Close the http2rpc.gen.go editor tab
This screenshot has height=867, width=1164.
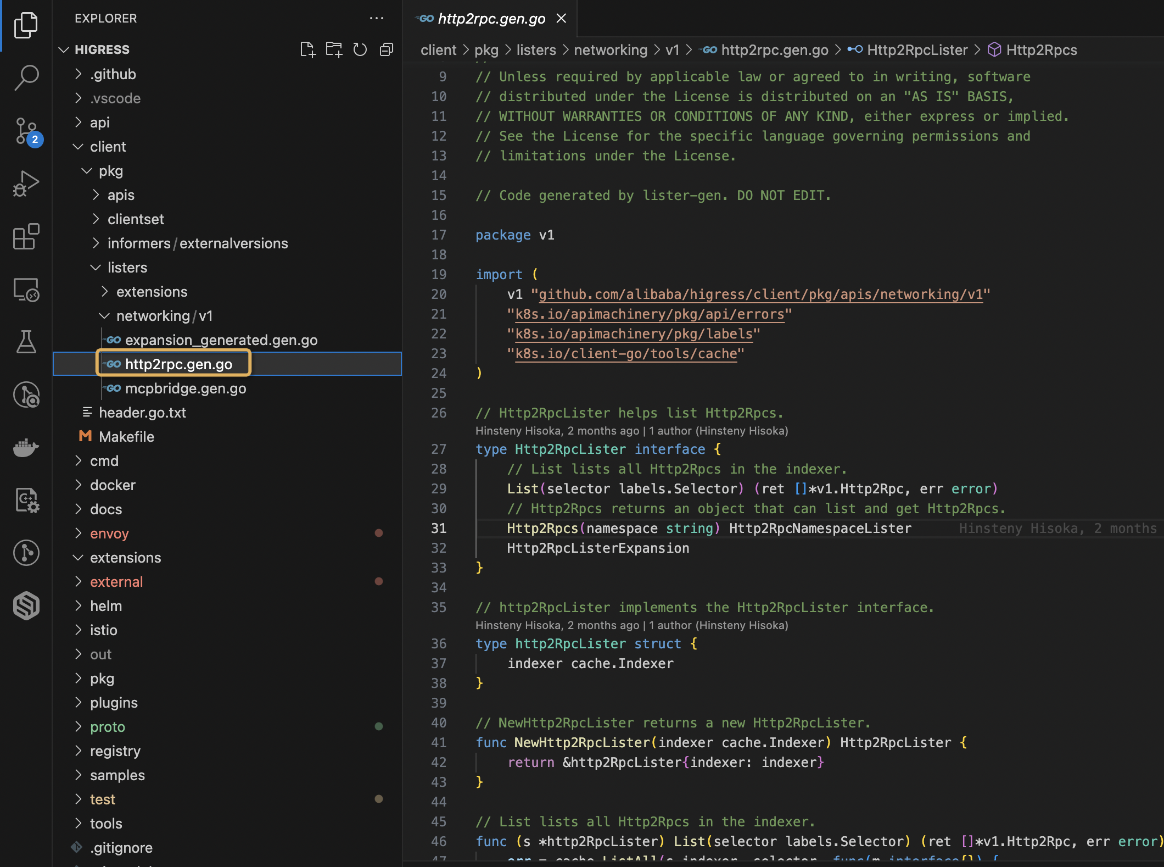pos(561,18)
